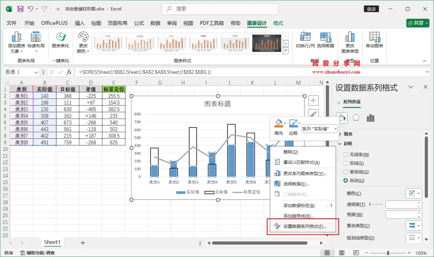Open Effects pentagon pane tab icon
This screenshot has height=257, width=434.
pos(356,118)
